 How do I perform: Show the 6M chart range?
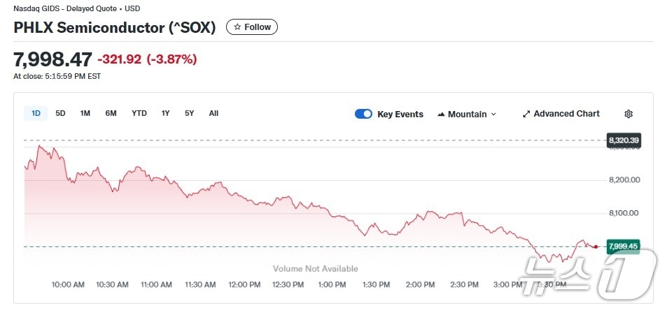click(x=111, y=113)
